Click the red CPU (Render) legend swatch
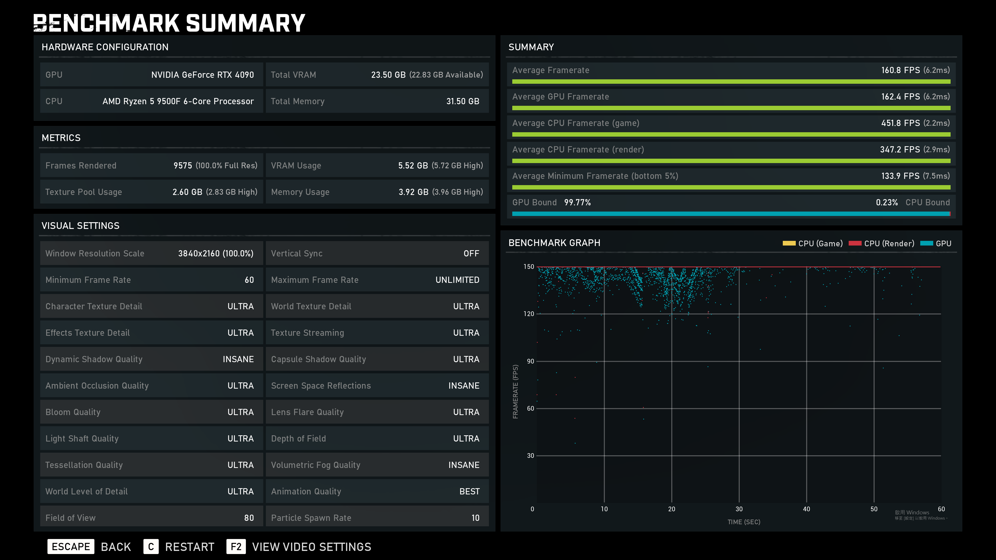This screenshot has width=996, height=560. click(x=855, y=243)
